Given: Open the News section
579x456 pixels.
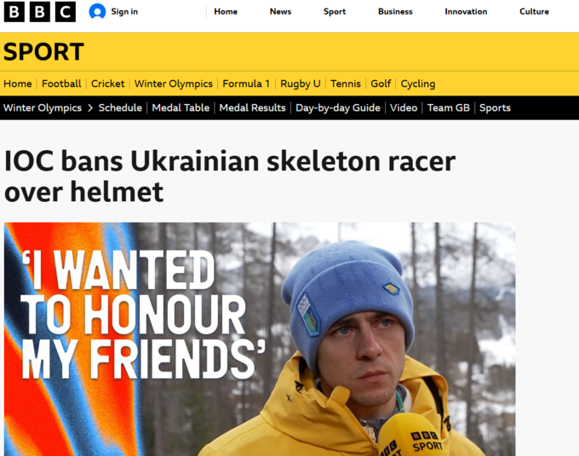Looking at the screenshot, I should (281, 12).
